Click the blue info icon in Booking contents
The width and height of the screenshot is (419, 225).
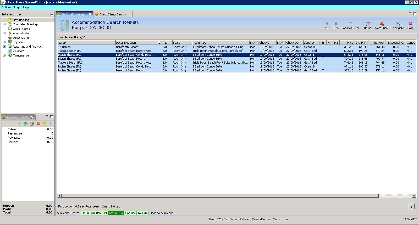(51, 124)
